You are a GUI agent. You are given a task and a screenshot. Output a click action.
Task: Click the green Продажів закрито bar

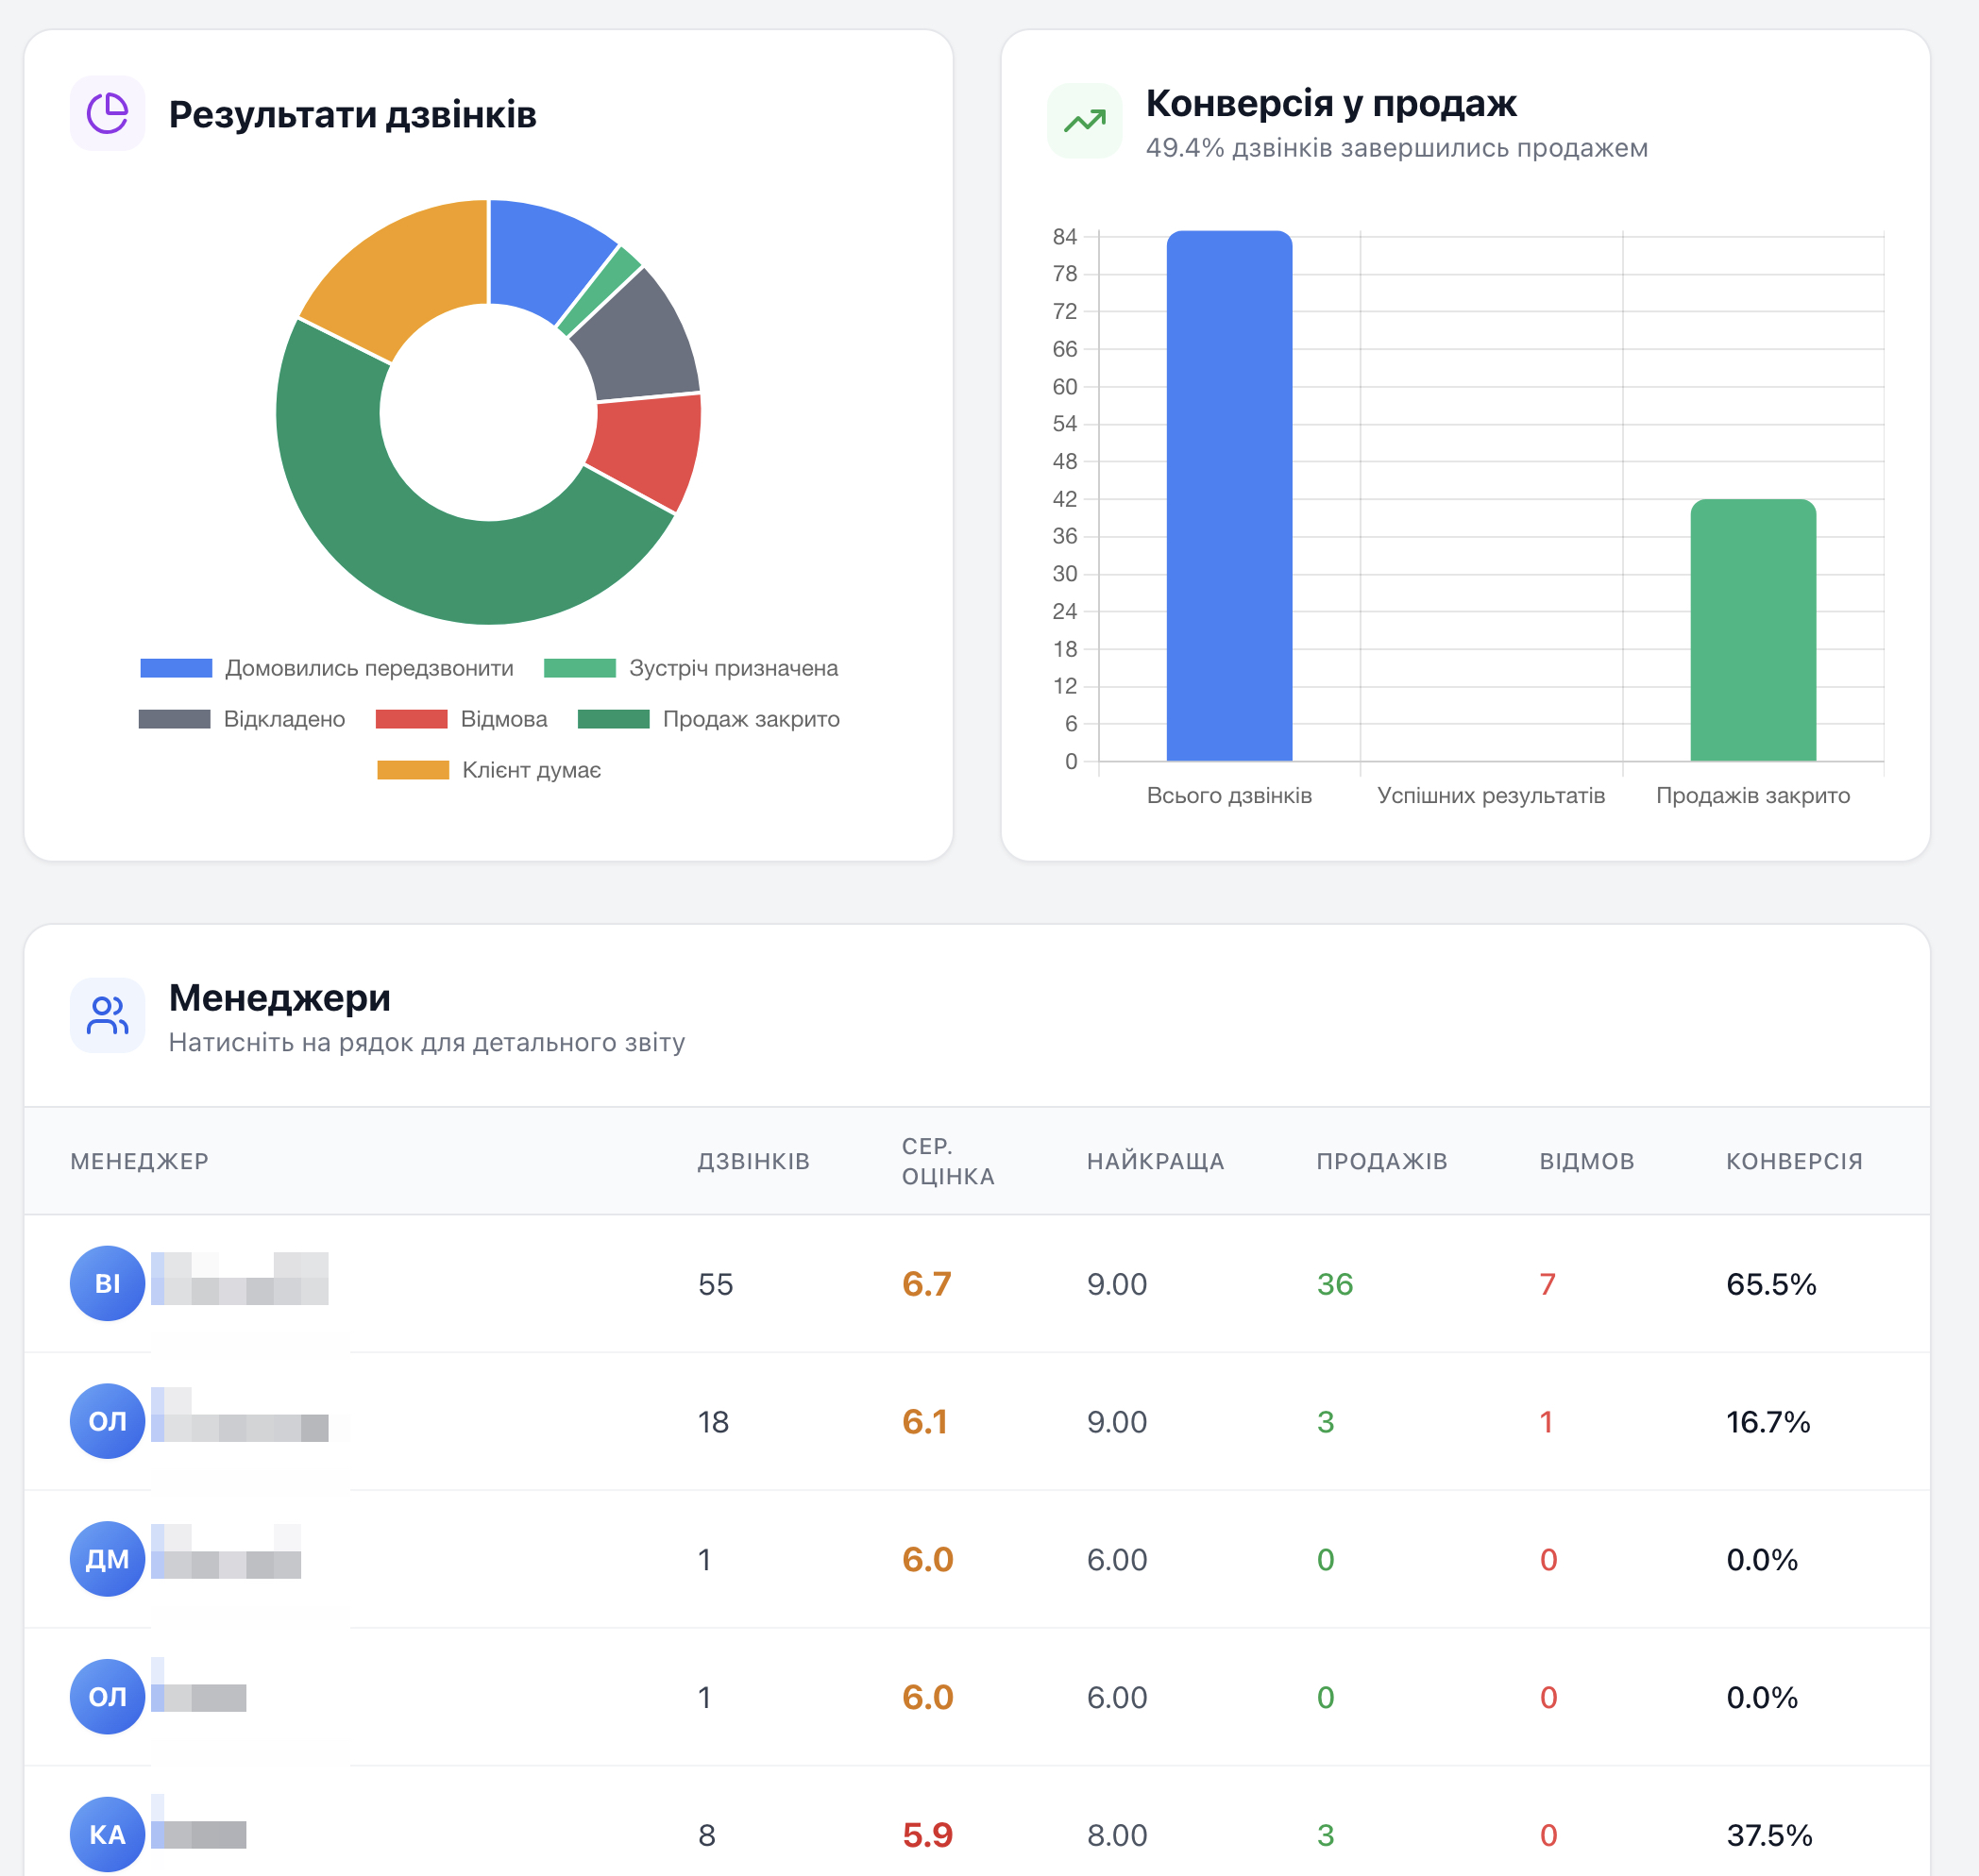(1753, 630)
